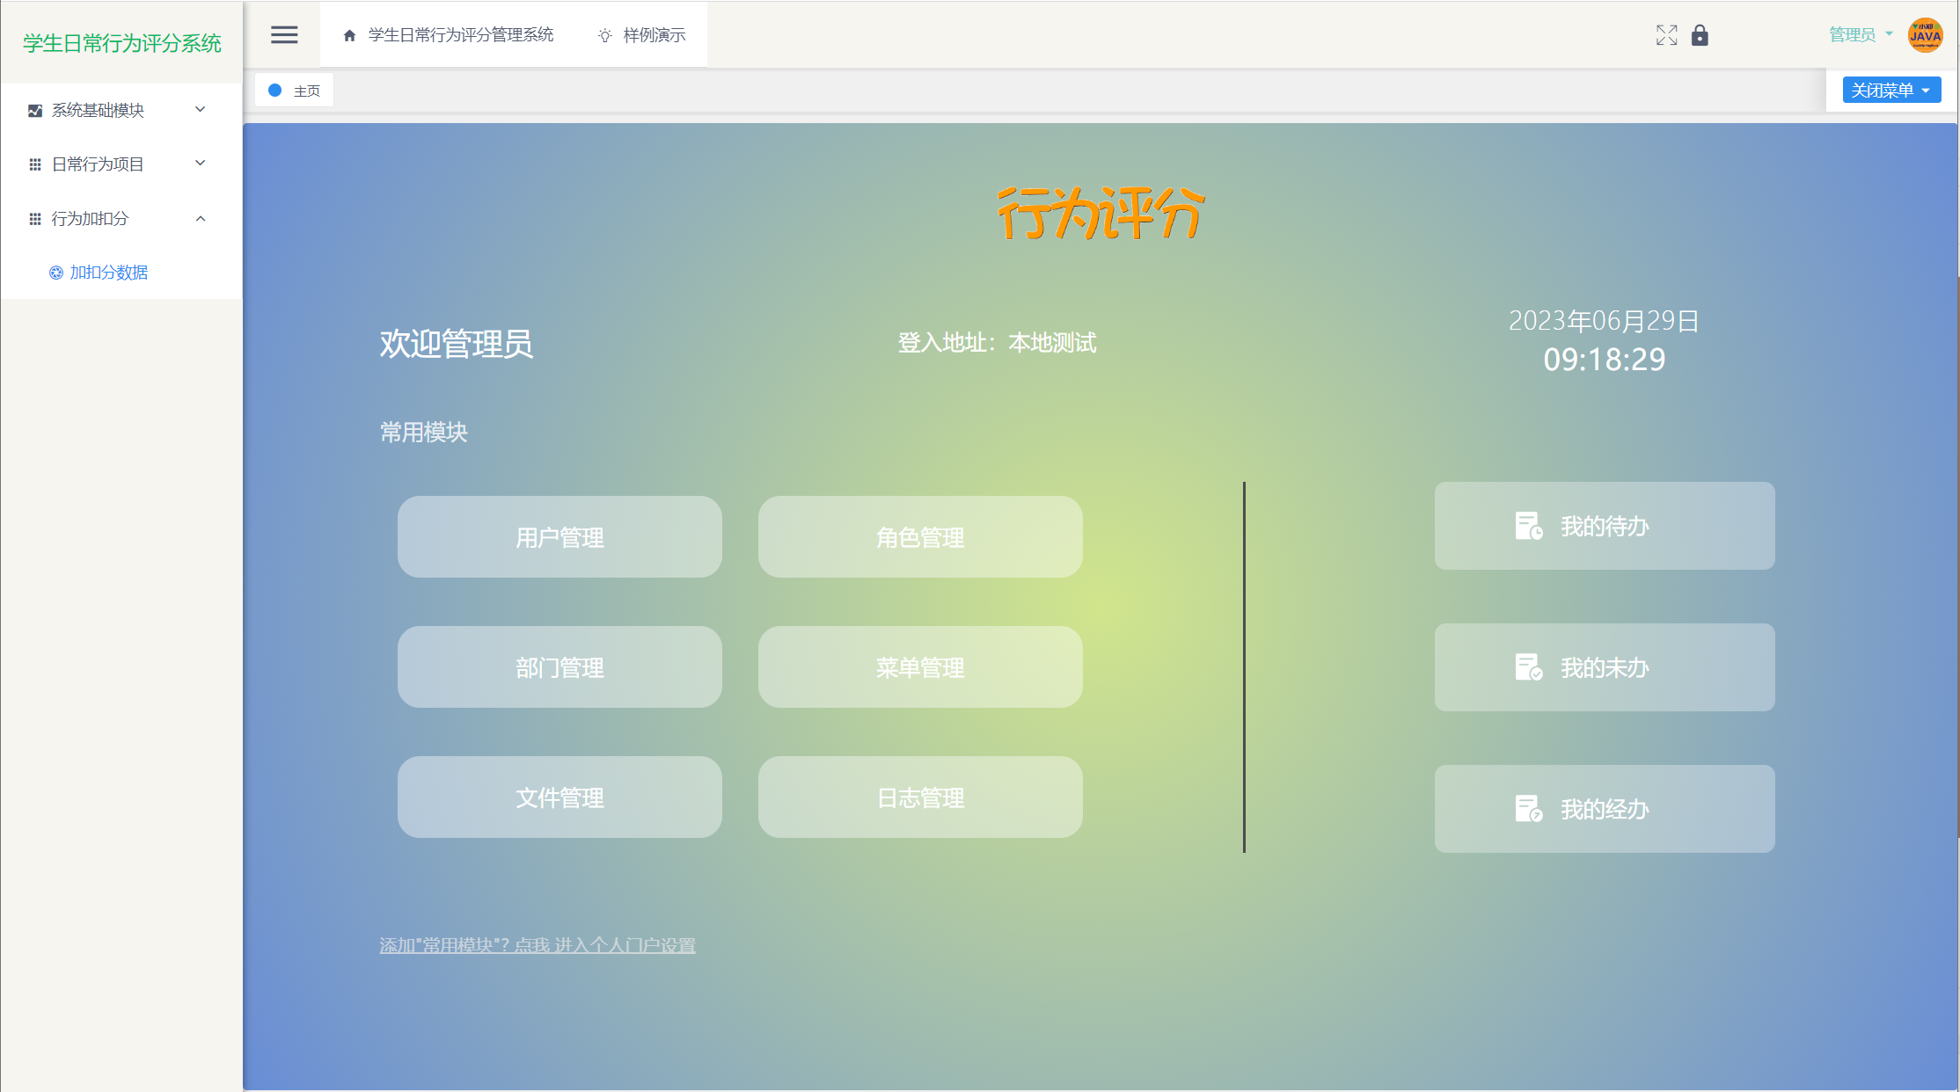Click the hamburger menu icon
Screen dimensions: 1960x1092
click(x=283, y=34)
